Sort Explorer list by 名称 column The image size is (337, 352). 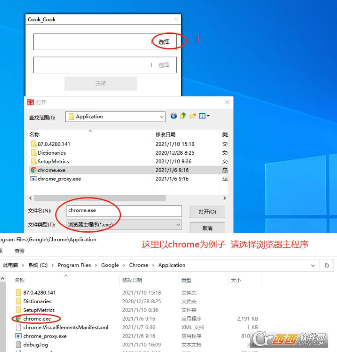pos(20,280)
